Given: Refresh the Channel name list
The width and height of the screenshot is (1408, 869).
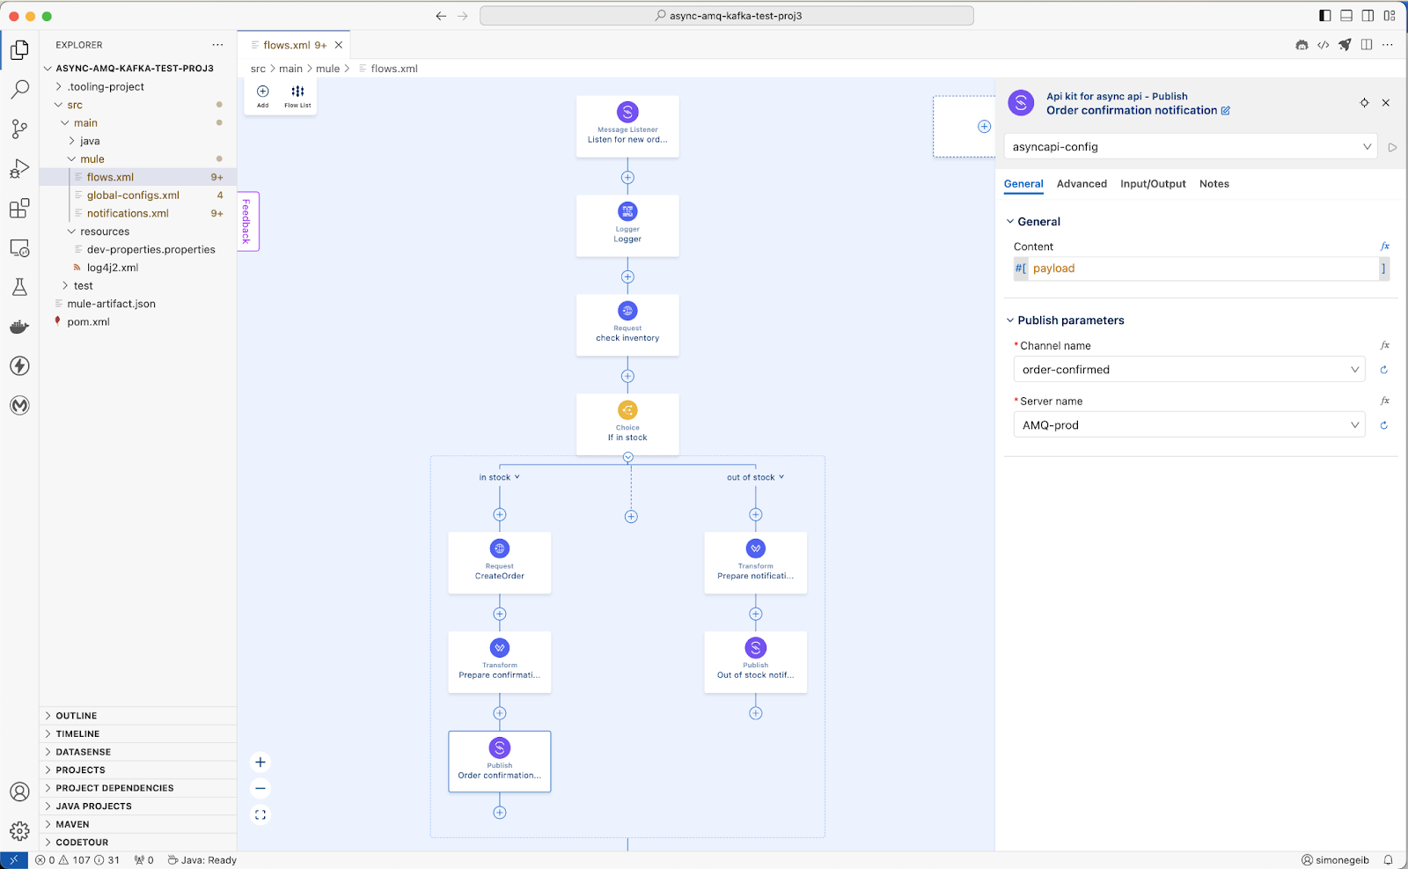Looking at the screenshot, I should tap(1383, 370).
